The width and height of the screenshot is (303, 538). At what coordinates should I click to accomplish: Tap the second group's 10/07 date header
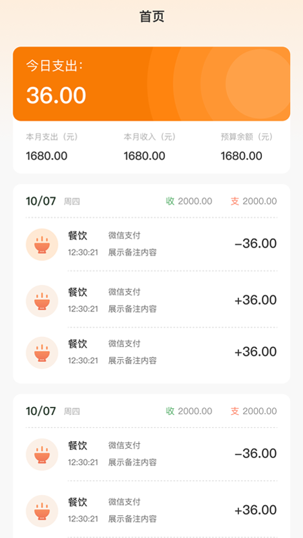(41, 411)
